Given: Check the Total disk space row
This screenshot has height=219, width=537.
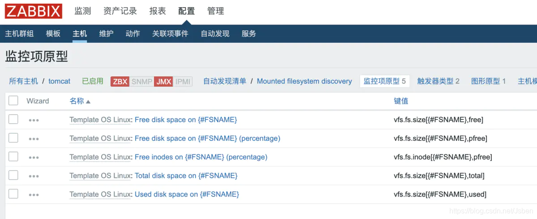Looking at the screenshot, I should tap(13, 175).
